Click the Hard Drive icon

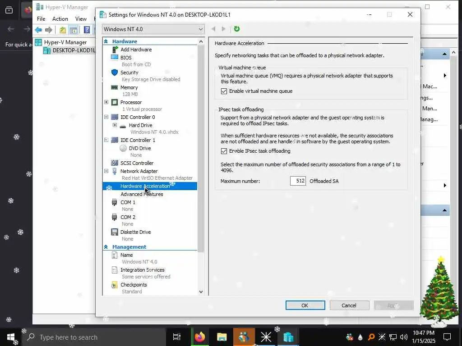click(x=123, y=126)
